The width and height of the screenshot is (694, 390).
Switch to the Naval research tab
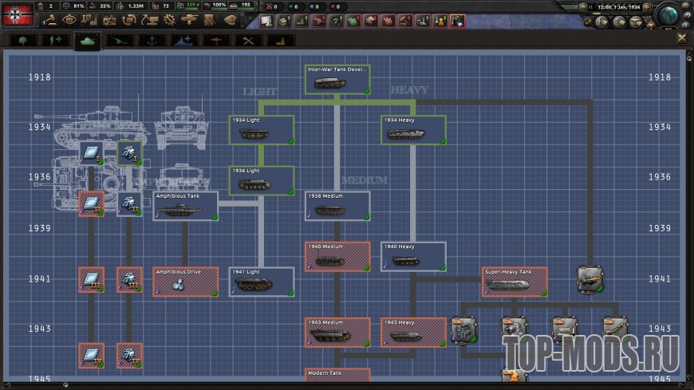point(152,39)
